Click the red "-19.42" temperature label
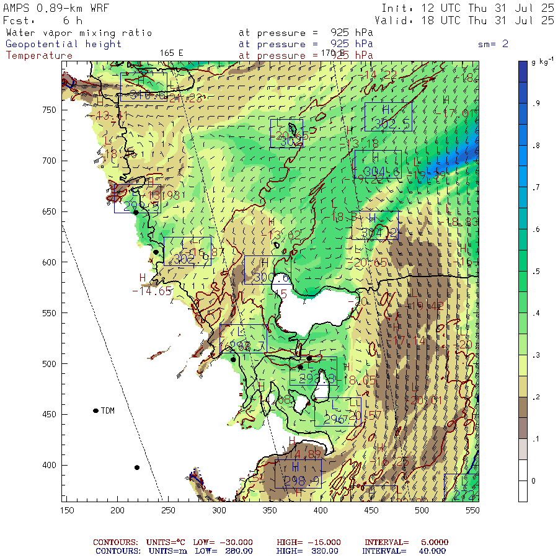The image size is (558, 558). 424,306
